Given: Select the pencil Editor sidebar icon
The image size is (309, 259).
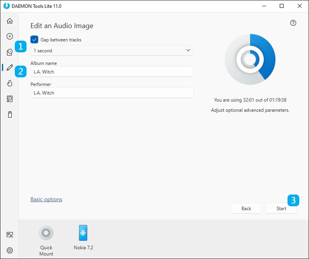Looking at the screenshot, I should pyautogui.click(x=10, y=68).
